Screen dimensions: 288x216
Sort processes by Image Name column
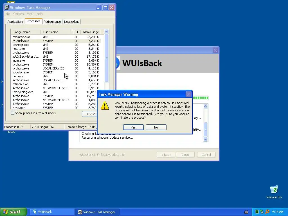click(x=26, y=32)
